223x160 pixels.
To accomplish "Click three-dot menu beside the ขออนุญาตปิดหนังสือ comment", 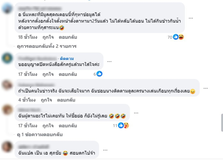I will point(109,62).
